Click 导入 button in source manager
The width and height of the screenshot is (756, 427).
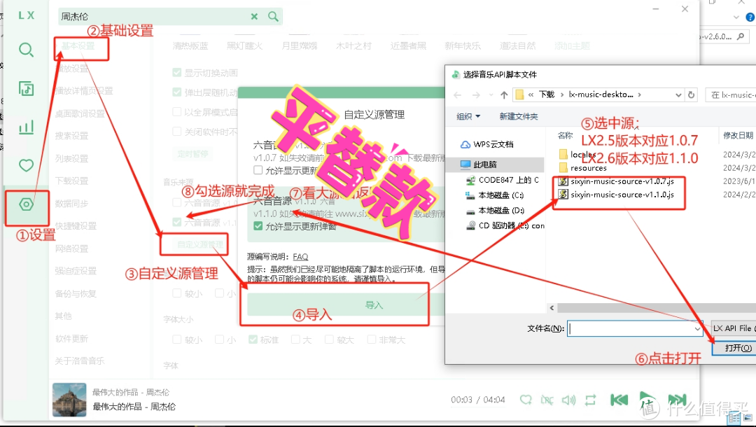(346, 305)
